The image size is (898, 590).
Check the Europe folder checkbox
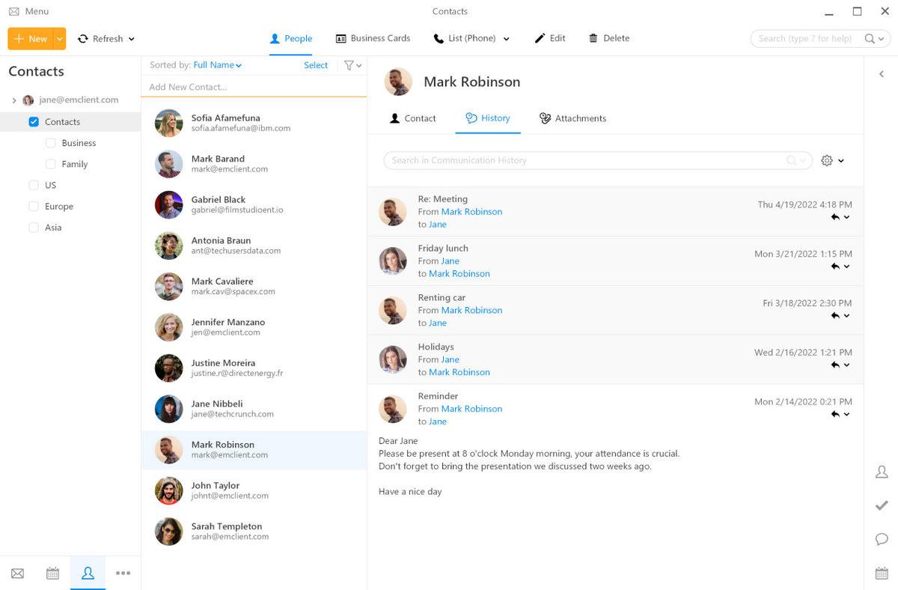coord(34,207)
